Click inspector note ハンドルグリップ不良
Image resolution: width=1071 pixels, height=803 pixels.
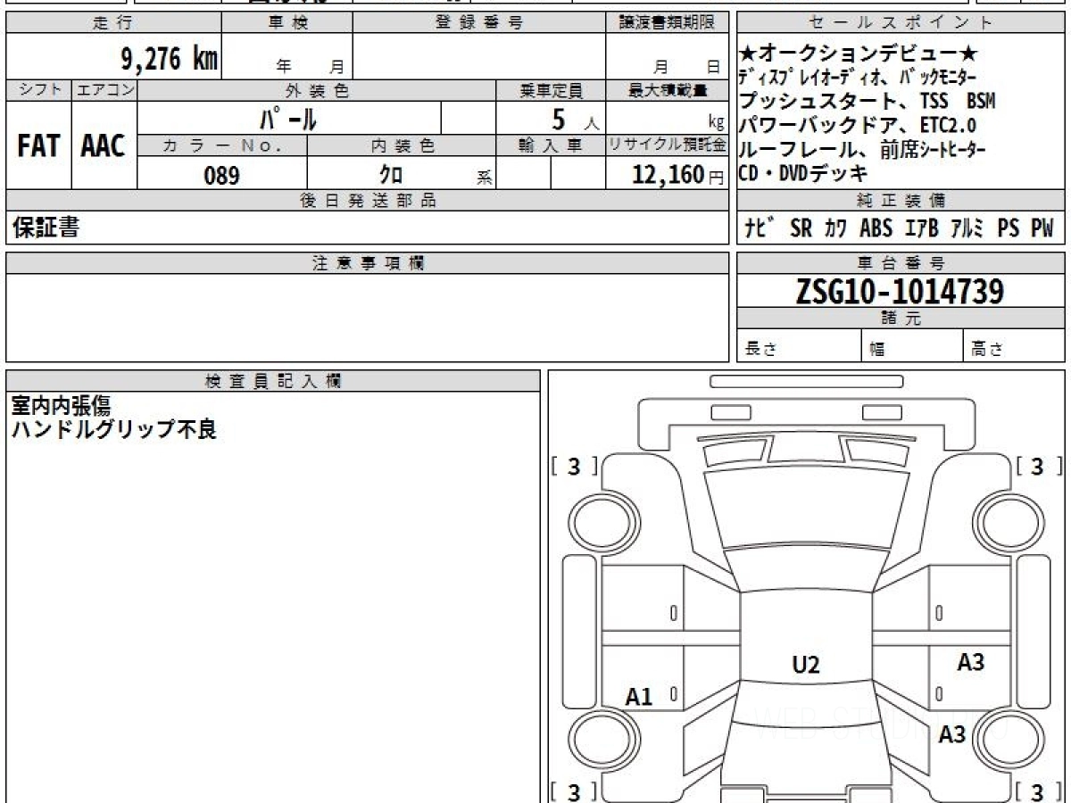tap(113, 429)
